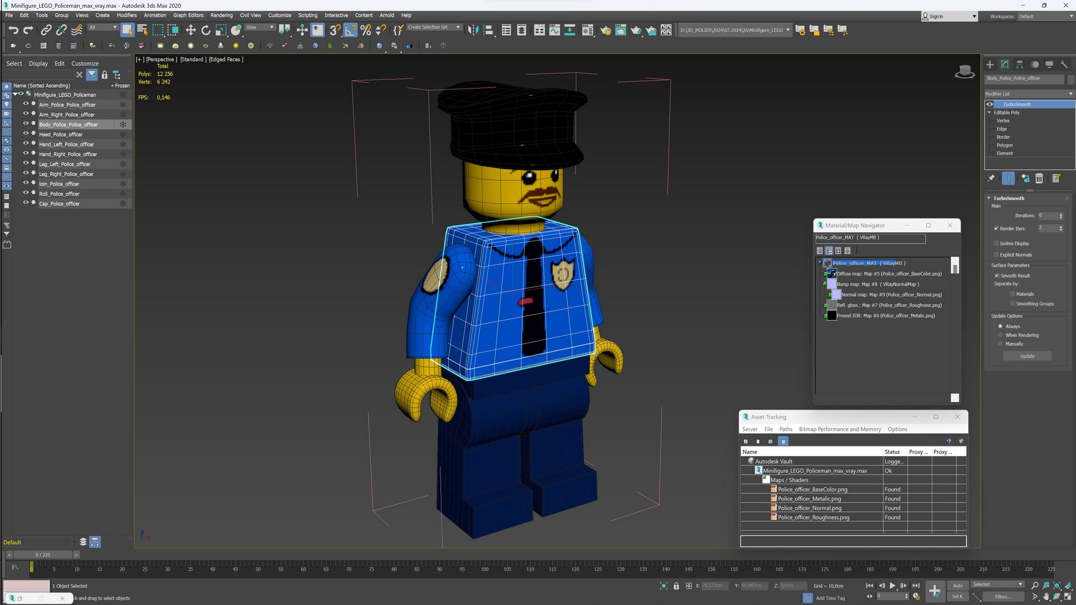
Task: Toggle the TurboSmooth modifier eye icon
Action: pyautogui.click(x=990, y=104)
